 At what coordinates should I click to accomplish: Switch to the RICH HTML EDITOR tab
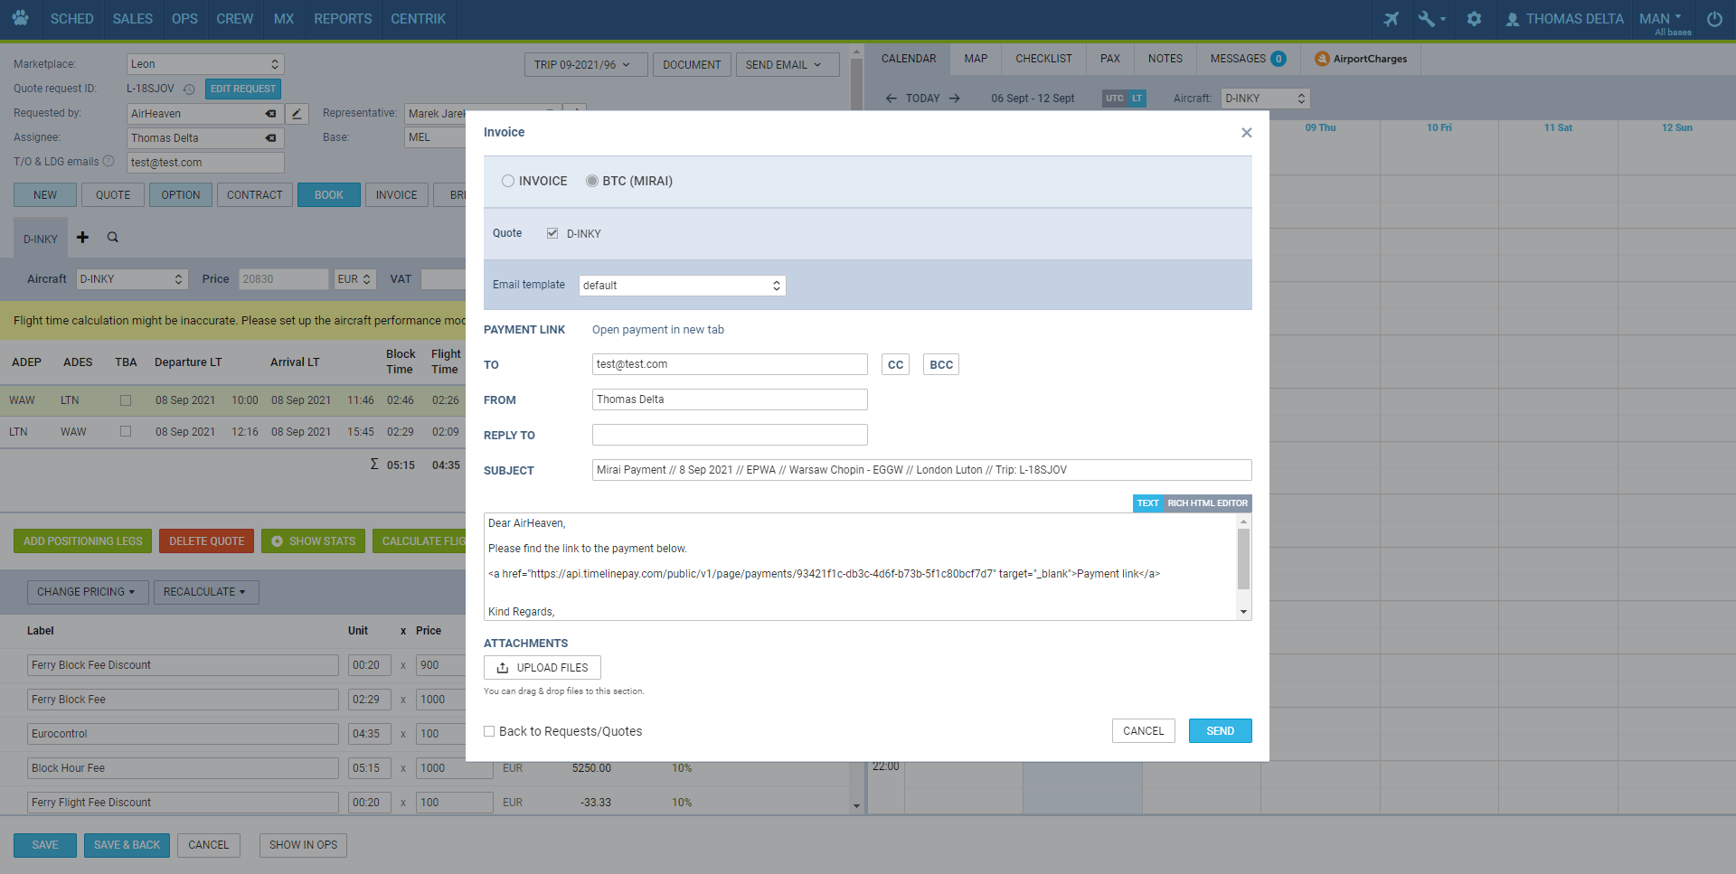coord(1206,503)
